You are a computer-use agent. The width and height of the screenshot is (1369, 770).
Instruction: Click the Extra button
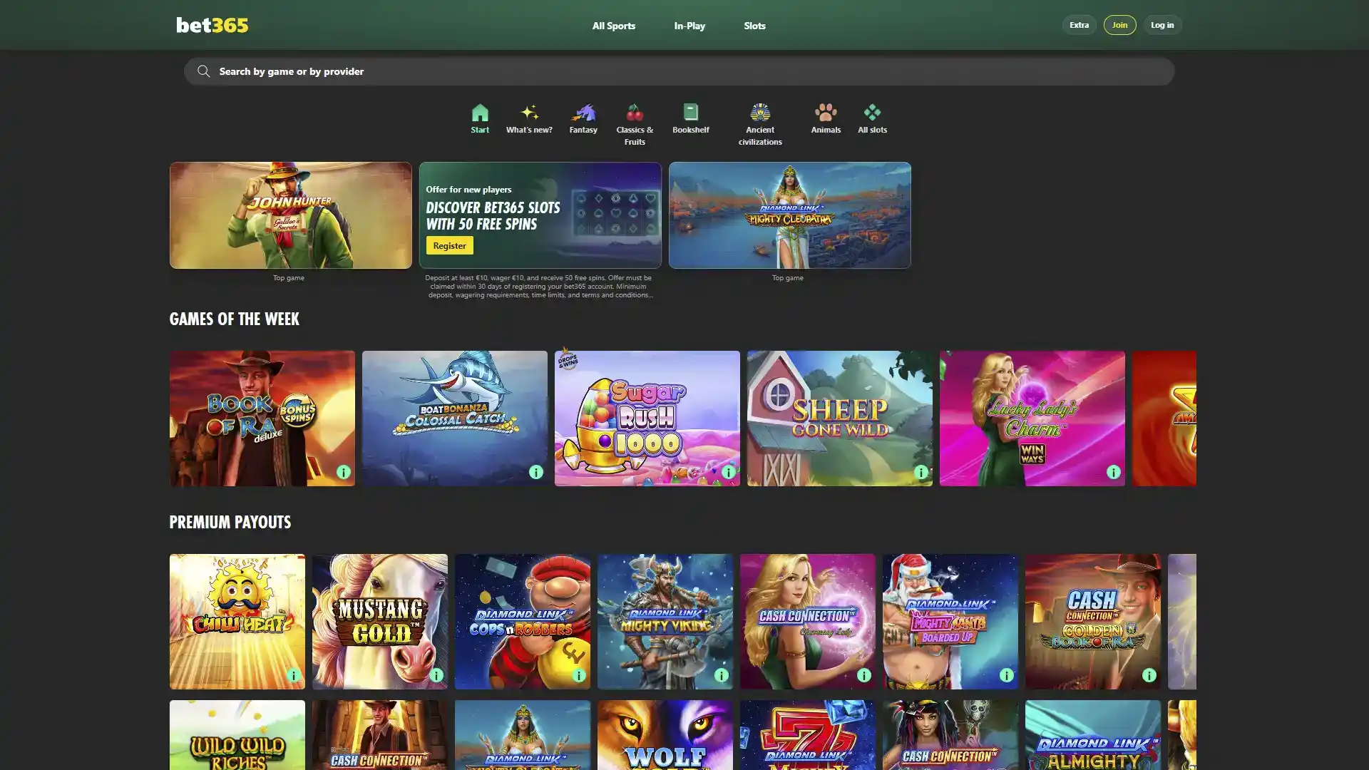point(1079,25)
